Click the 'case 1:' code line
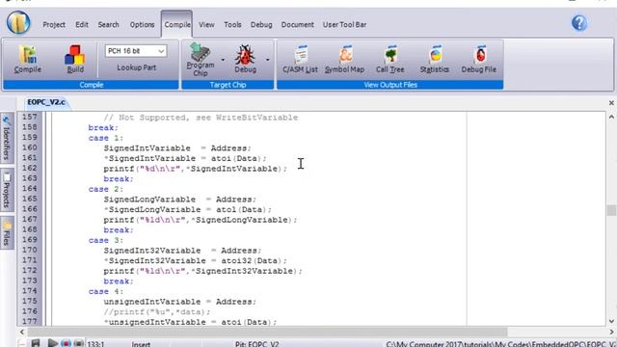The height and width of the screenshot is (347, 617). (x=106, y=138)
